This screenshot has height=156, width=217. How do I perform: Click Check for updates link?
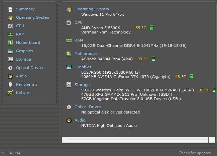[x=196, y=153]
